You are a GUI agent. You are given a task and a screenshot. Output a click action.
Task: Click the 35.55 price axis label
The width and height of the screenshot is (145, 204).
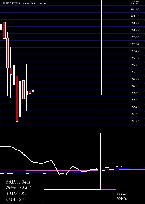(135, 72)
